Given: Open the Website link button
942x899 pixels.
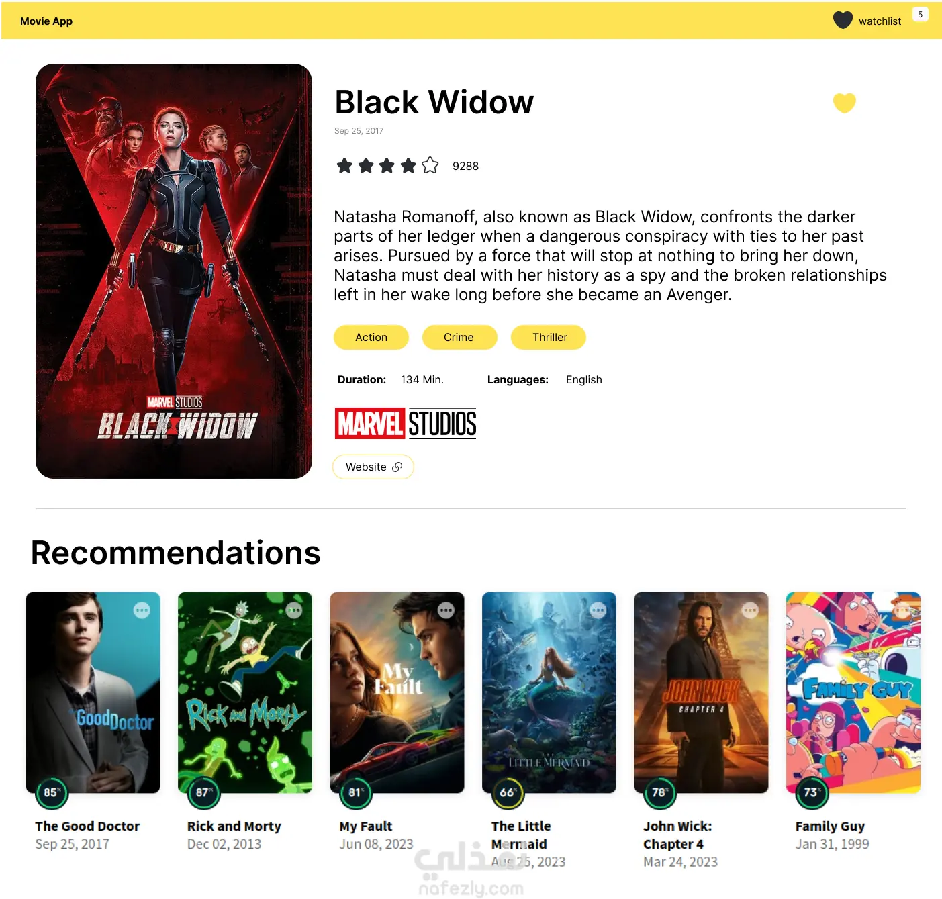Looking at the screenshot, I should click(x=373, y=467).
